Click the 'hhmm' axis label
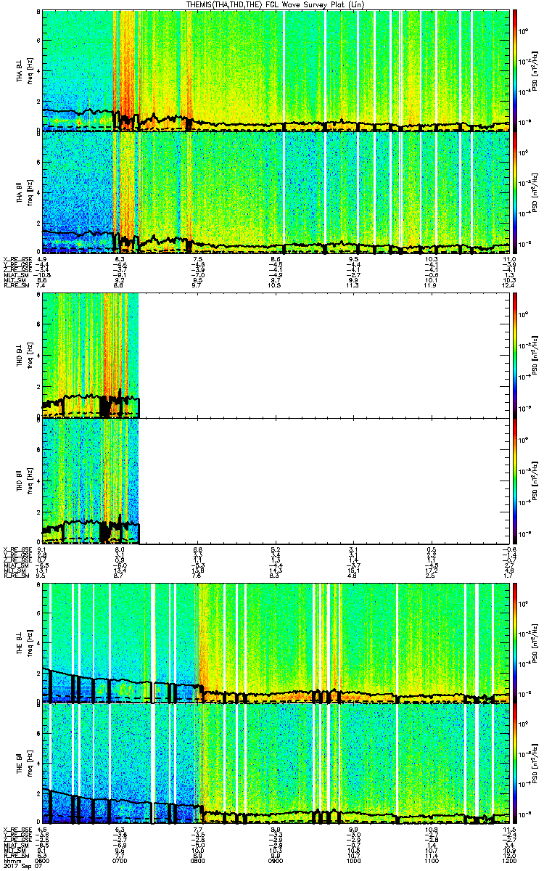The width and height of the screenshot is (544, 871). tap(11, 859)
